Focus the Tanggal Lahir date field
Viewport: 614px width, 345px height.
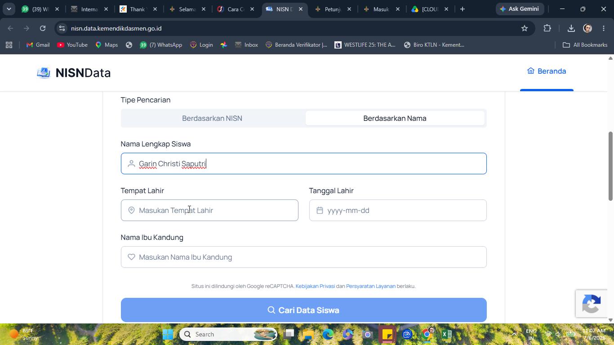click(398, 210)
